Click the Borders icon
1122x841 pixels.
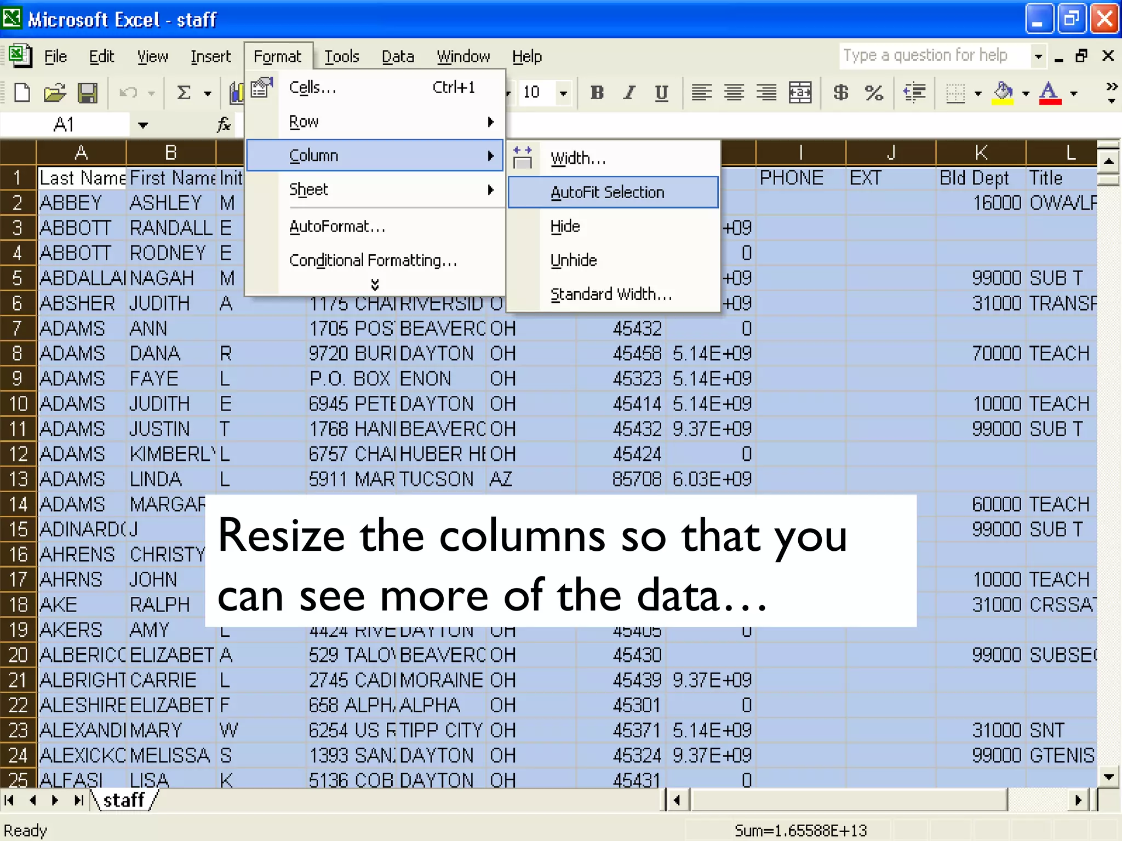(x=955, y=93)
